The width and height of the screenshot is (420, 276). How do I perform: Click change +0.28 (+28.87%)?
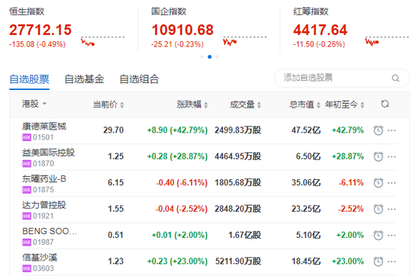(177, 156)
